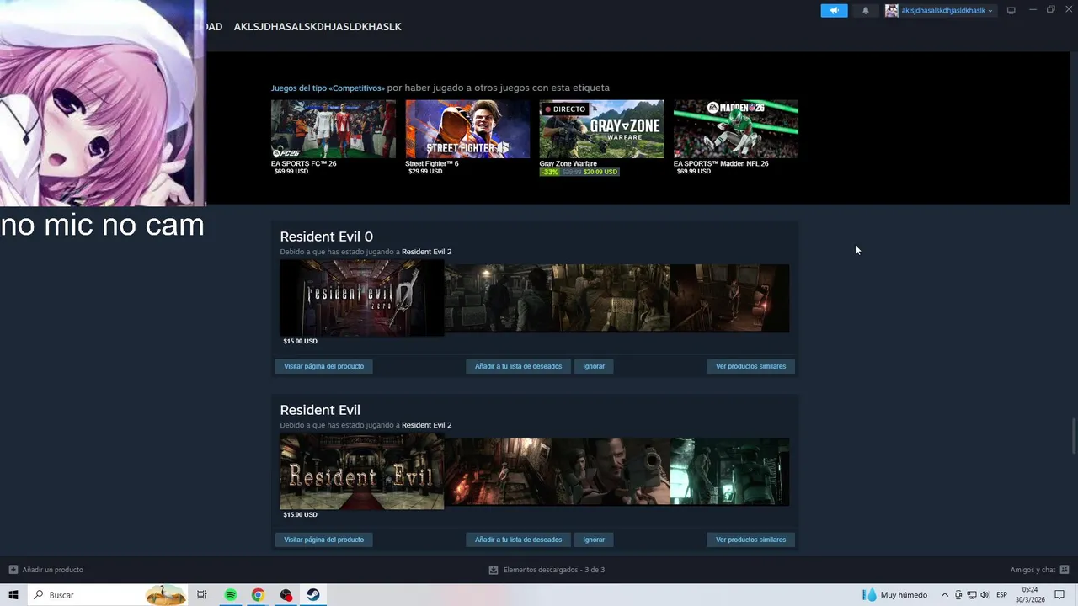This screenshot has height=606, width=1078.
Task: Switch the ESP keyboard language
Action: pyautogui.click(x=1001, y=595)
